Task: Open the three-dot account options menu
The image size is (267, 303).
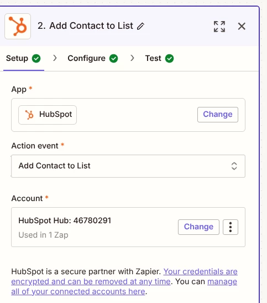Action: pyautogui.click(x=231, y=227)
